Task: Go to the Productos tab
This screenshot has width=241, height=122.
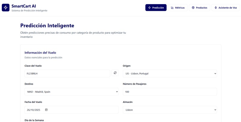Action: [x=199, y=7]
